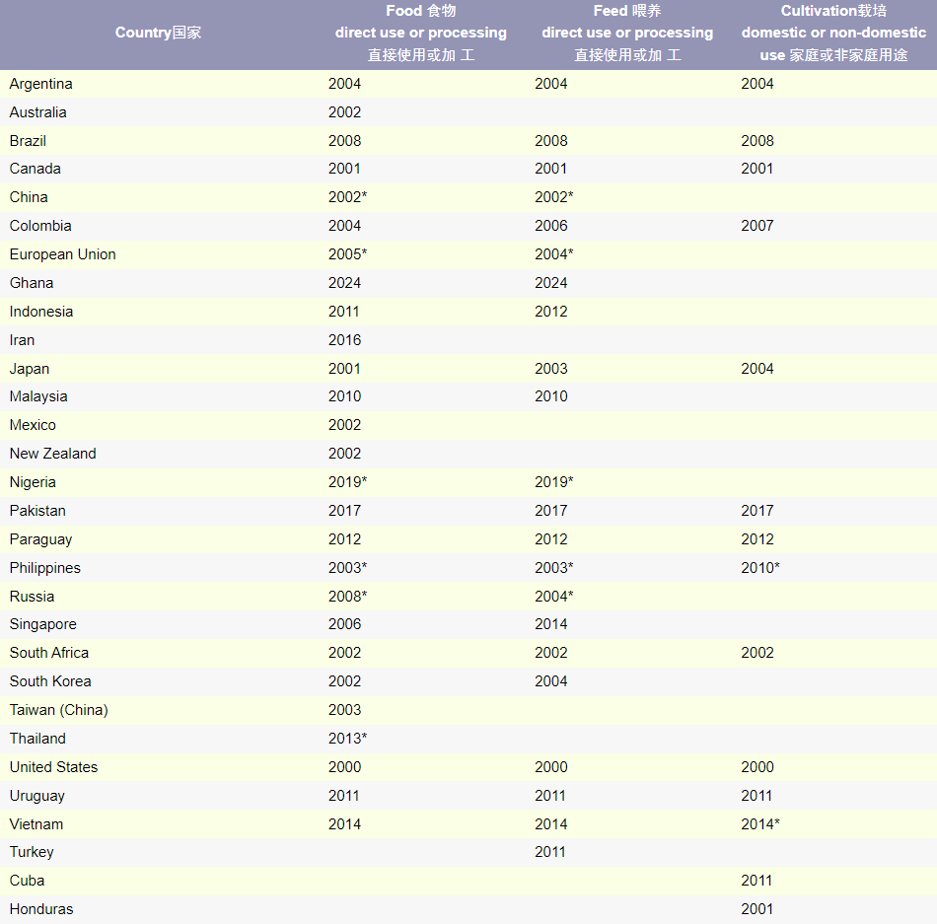Select Cuba's 2011 Cultivation year
This screenshot has width=937, height=924.
(x=757, y=881)
